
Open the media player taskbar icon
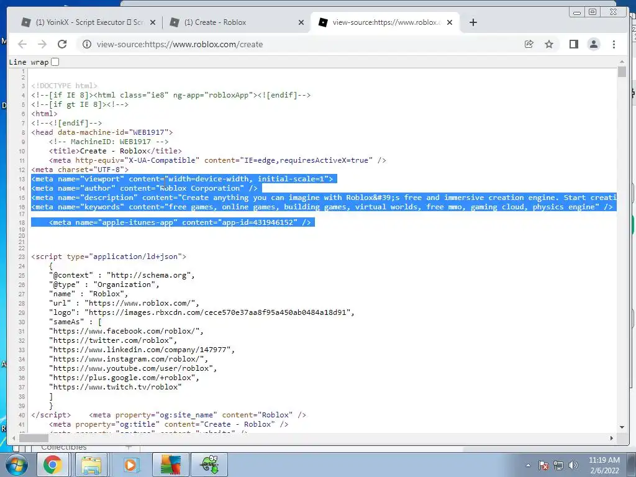(x=130, y=465)
